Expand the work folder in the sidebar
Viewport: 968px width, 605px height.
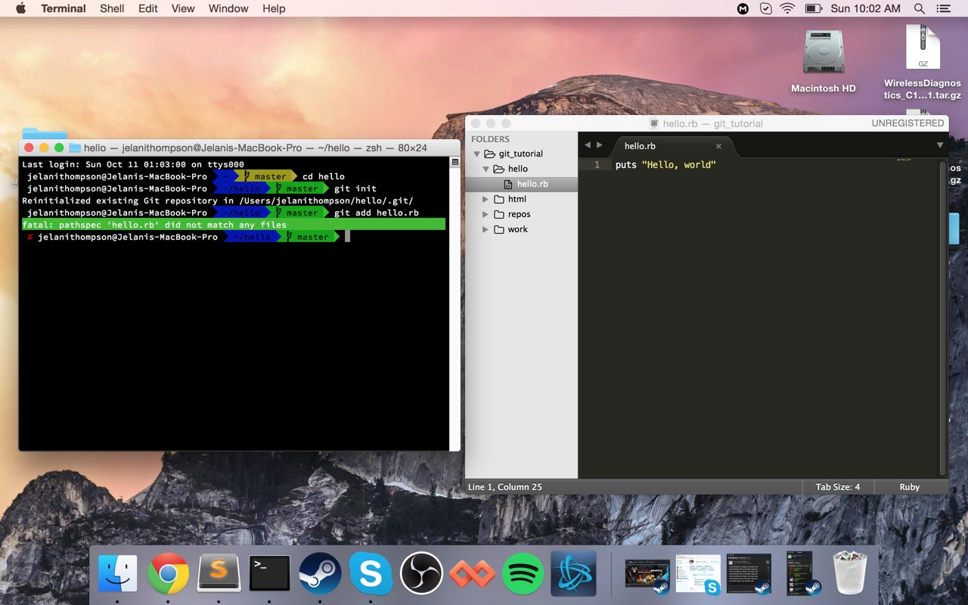486,229
